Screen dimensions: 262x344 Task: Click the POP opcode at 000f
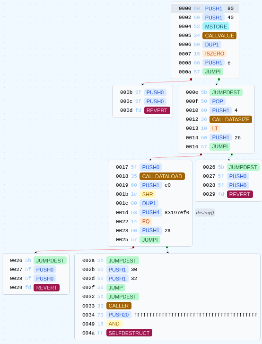[218, 101]
